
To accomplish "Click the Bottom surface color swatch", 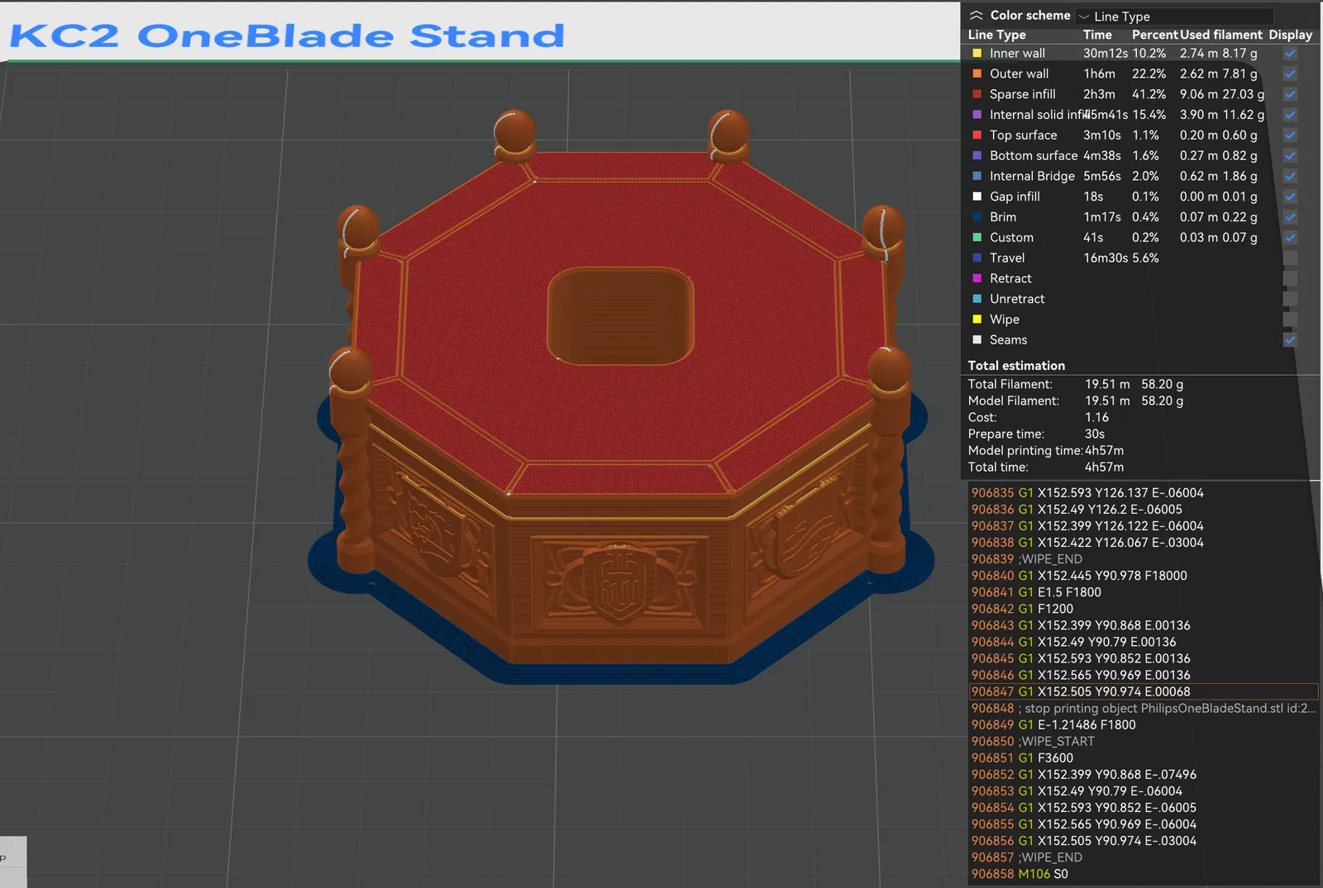I will (977, 156).
